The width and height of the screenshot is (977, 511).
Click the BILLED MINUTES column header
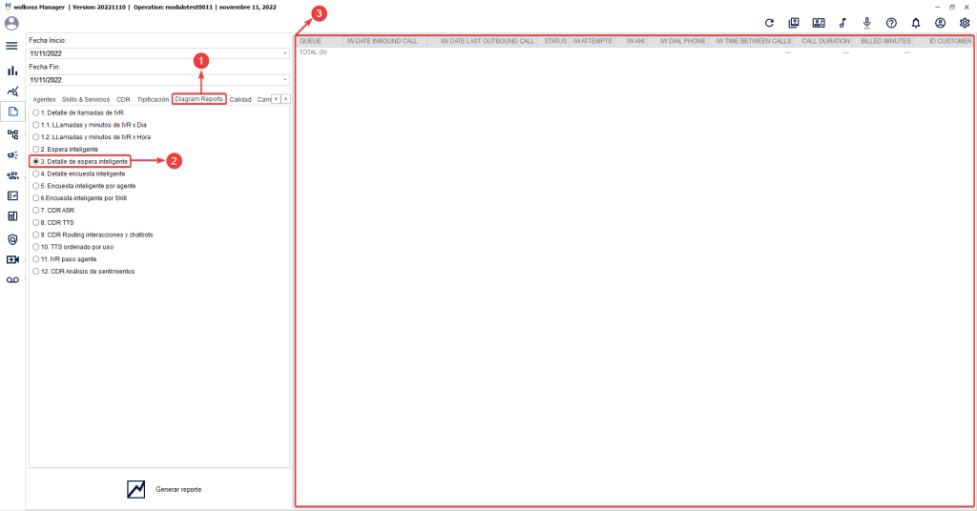click(883, 41)
